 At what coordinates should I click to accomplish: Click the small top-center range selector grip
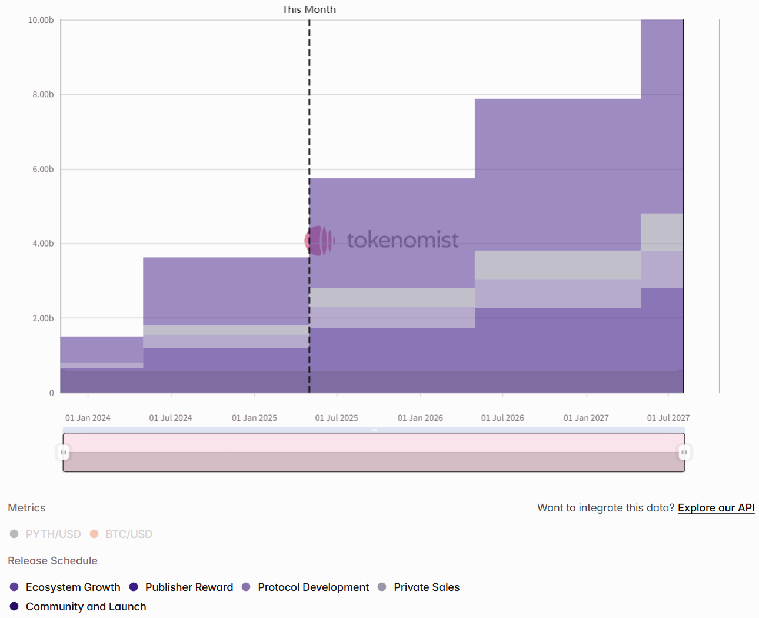click(374, 430)
